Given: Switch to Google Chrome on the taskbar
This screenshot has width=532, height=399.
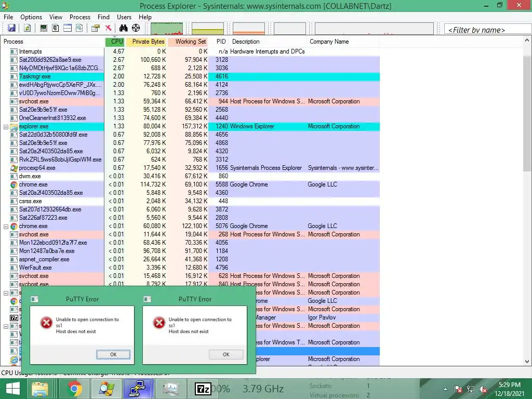Looking at the screenshot, I should [74, 389].
